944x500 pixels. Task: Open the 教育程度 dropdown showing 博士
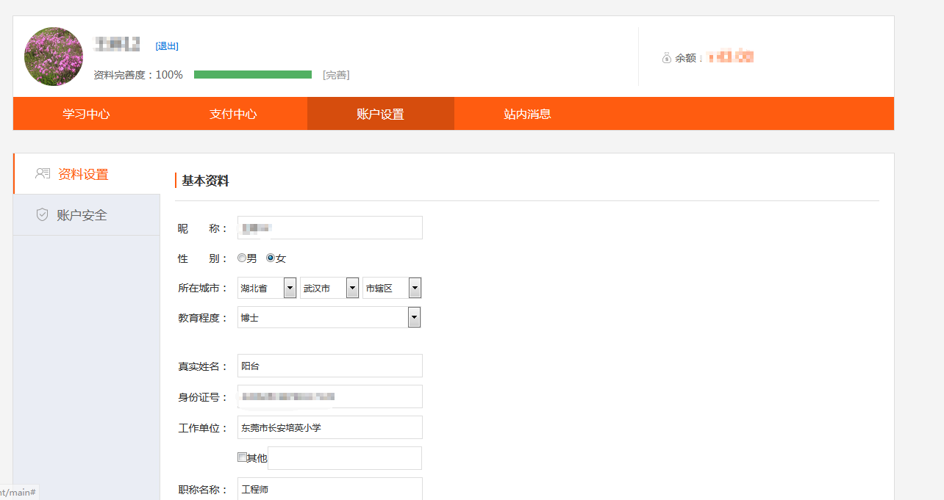pyautogui.click(x=329, y=318)
